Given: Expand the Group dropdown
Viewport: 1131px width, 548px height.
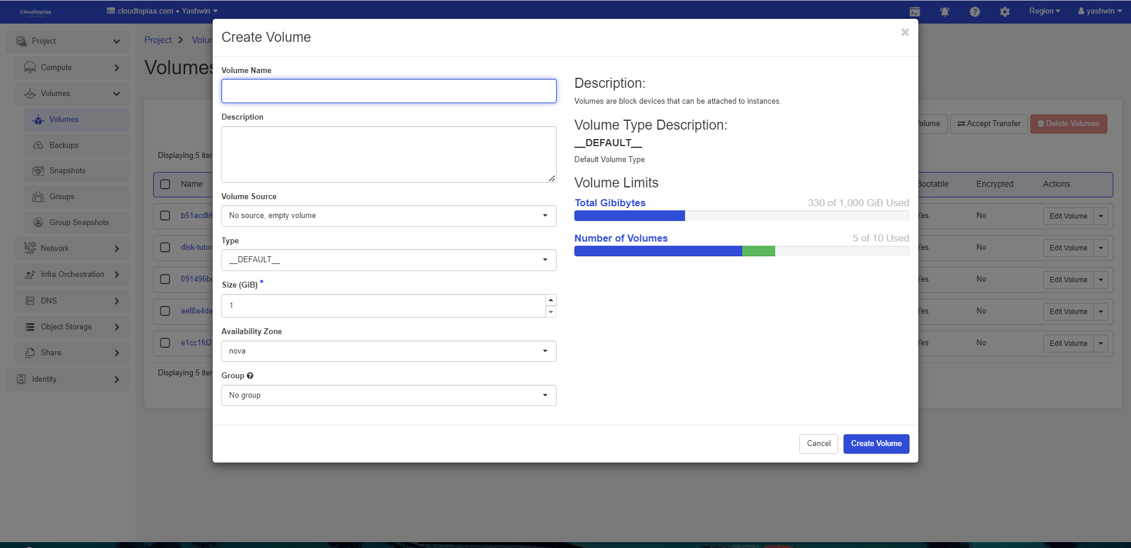Looking at the screenshot, I should 388,395.
